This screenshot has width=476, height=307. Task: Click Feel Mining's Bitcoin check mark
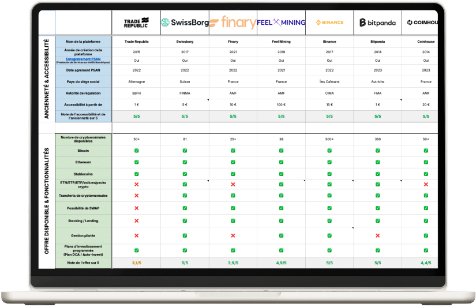tap(281, 151)
